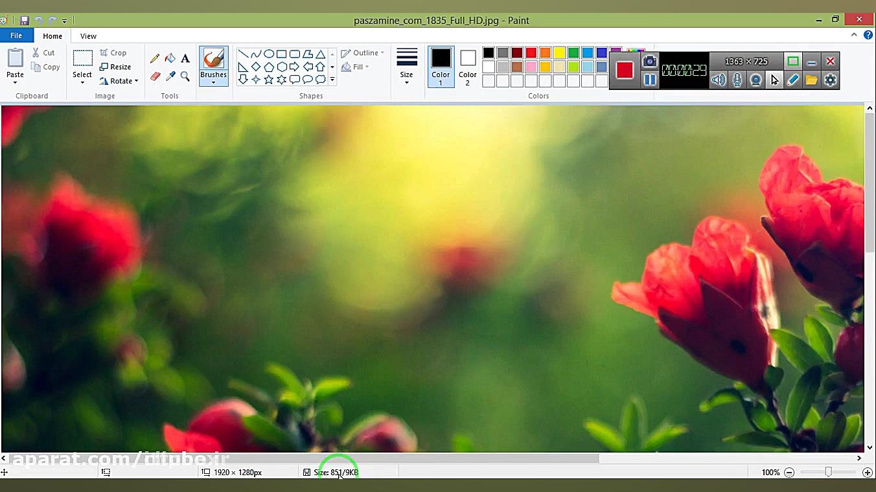Collapse the ribbon with the chevron
The width and height of the screenshot is (876, 492).
coord(855,36)
